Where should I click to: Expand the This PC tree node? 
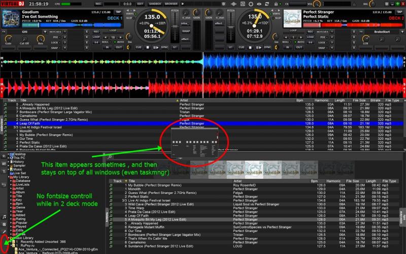(8, 157)
